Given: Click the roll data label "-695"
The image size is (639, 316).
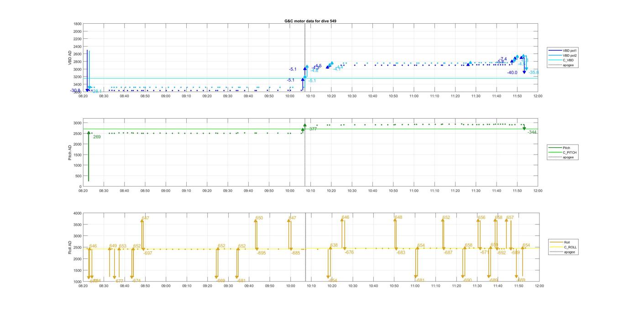Looking at the screenshot, I should click(261, 253).
